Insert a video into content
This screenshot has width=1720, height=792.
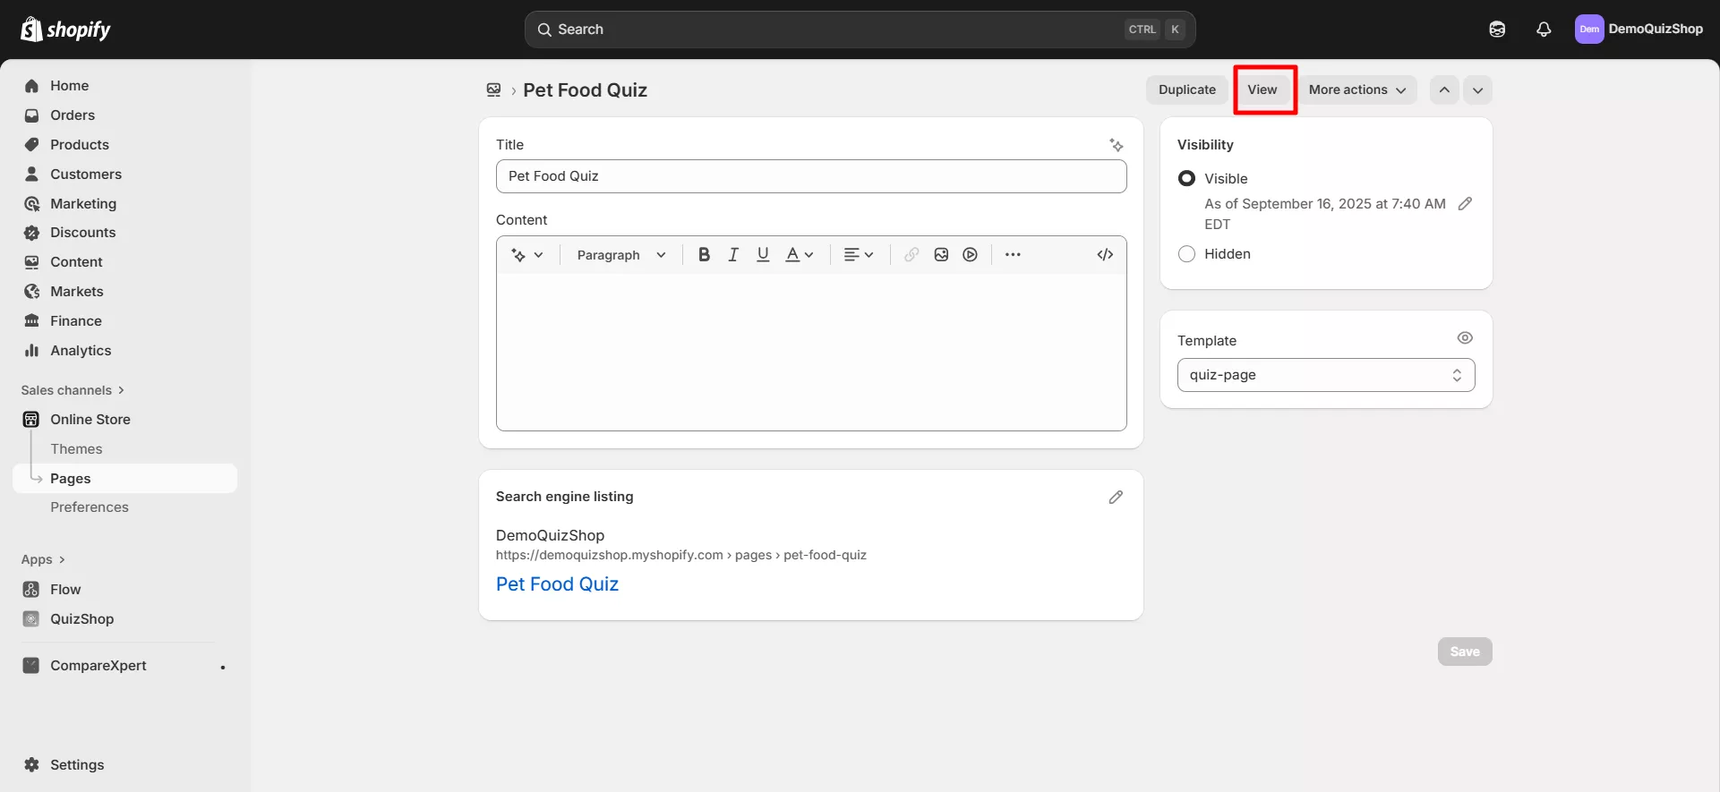click(970, 255)
